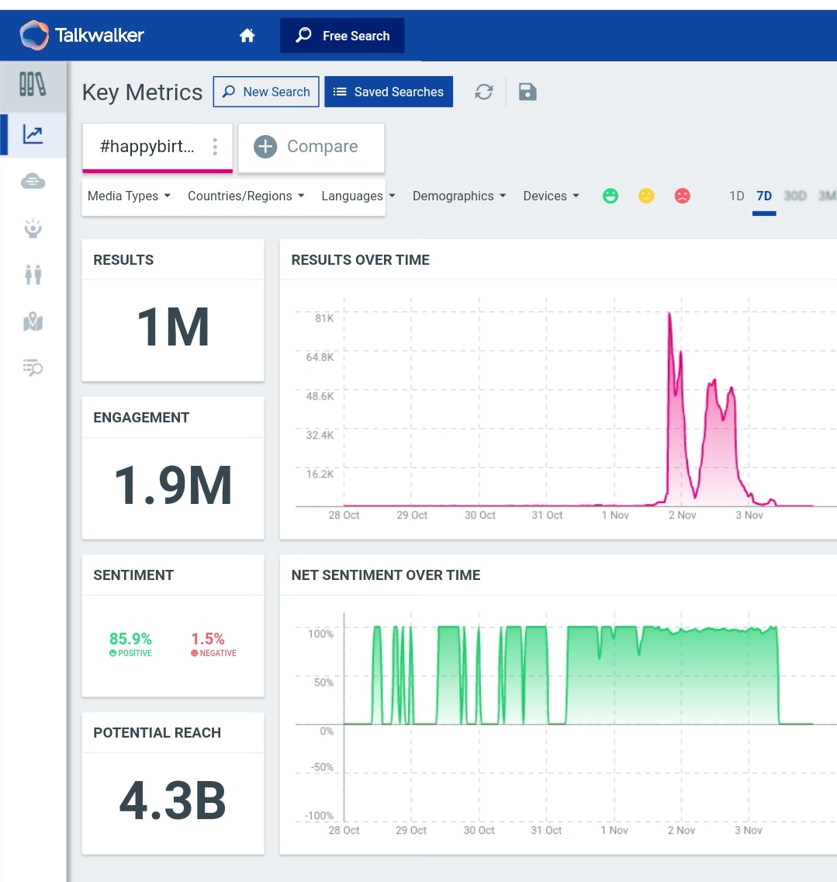The height and width of the screenshot is (882, 837).
Task: Save the current search using the disk icon
Action: pos(527,92)
